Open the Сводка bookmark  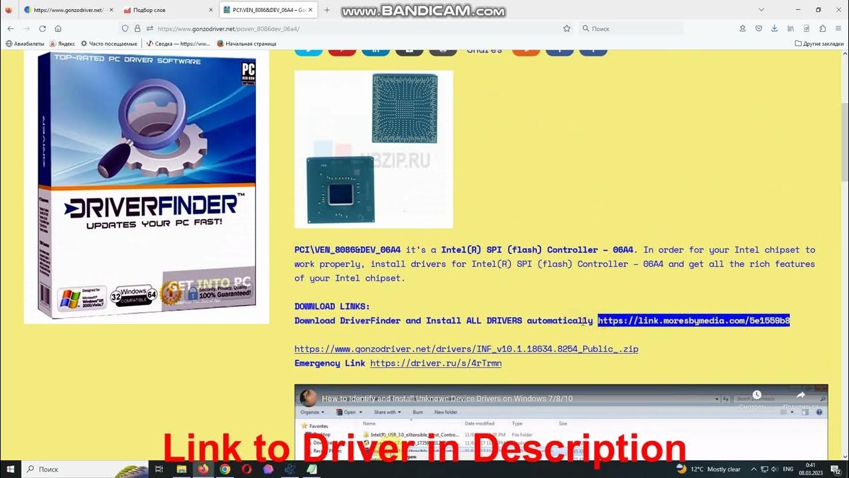178,43
